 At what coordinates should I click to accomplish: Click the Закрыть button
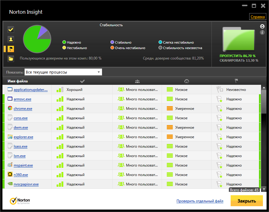pos(246,201)
